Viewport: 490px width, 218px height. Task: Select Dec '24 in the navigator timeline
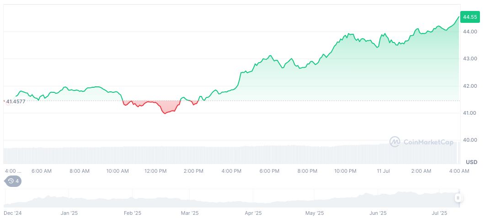12,213
